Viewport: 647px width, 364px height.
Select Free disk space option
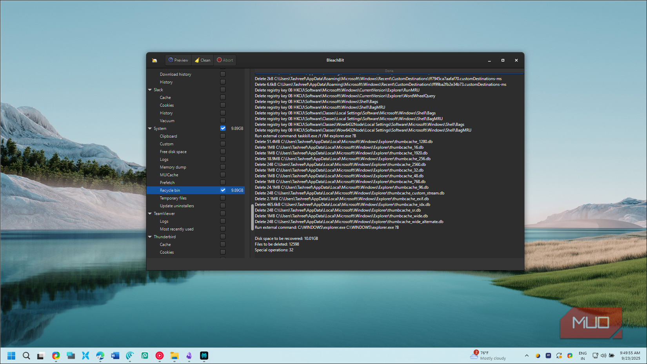pyautogui.click(x=173, y=152)
